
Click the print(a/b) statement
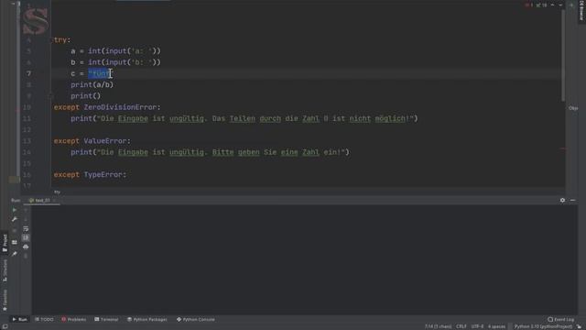(92, 85)
